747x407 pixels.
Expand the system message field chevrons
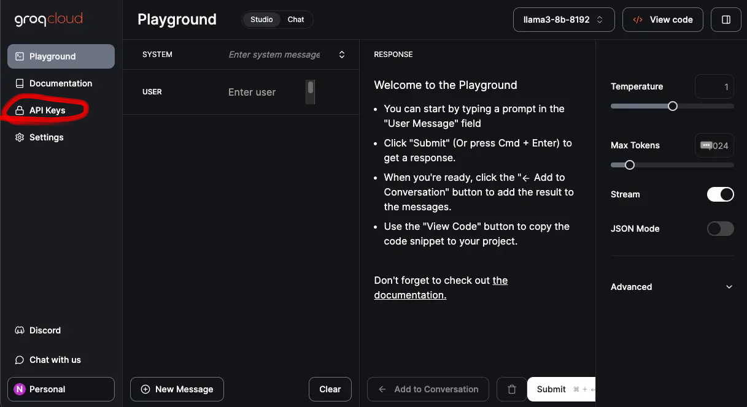[x=342, y=55]
